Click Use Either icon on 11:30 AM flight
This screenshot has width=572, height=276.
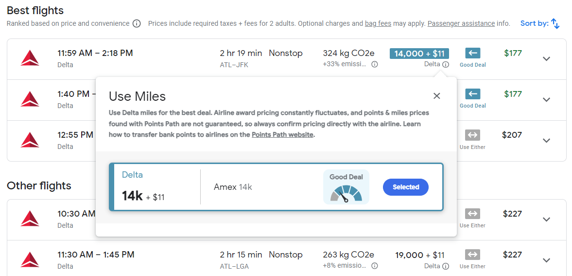[x=472, y=255]
